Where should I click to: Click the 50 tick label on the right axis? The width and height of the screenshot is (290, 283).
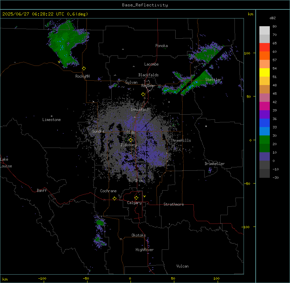(249, 96)
